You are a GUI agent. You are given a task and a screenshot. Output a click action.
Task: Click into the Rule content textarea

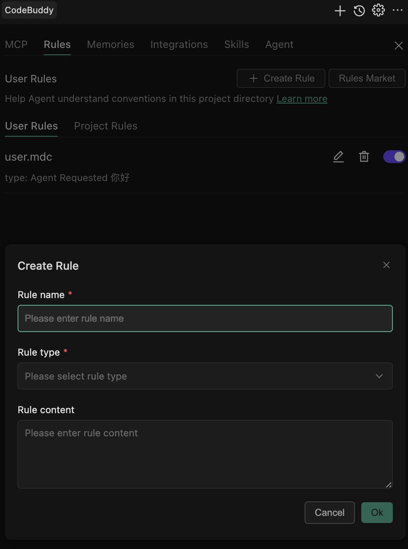point(205,454)
